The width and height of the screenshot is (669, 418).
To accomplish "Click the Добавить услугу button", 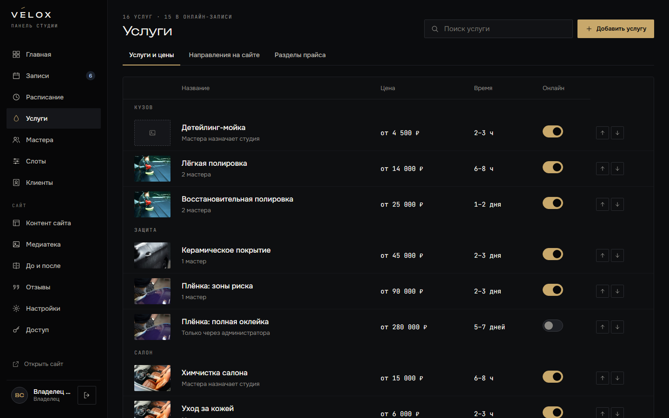I will tap(616, 29).
